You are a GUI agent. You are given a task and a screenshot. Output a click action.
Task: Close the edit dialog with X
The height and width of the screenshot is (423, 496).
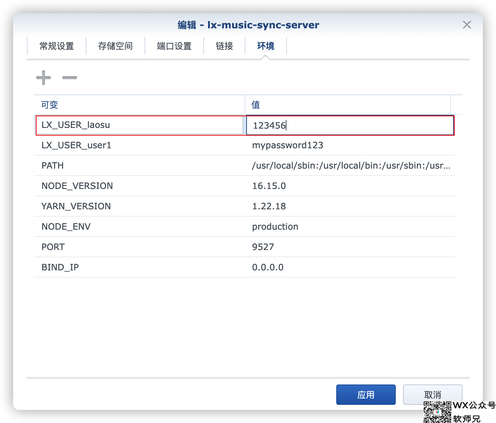467,25
